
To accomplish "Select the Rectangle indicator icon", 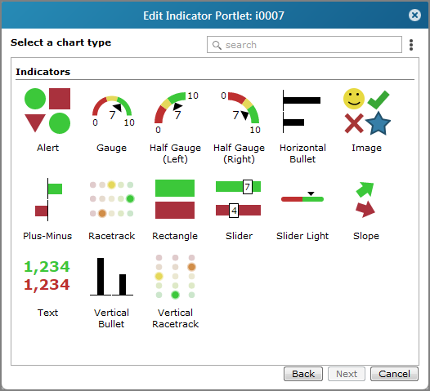I will [x=175, y=199].
